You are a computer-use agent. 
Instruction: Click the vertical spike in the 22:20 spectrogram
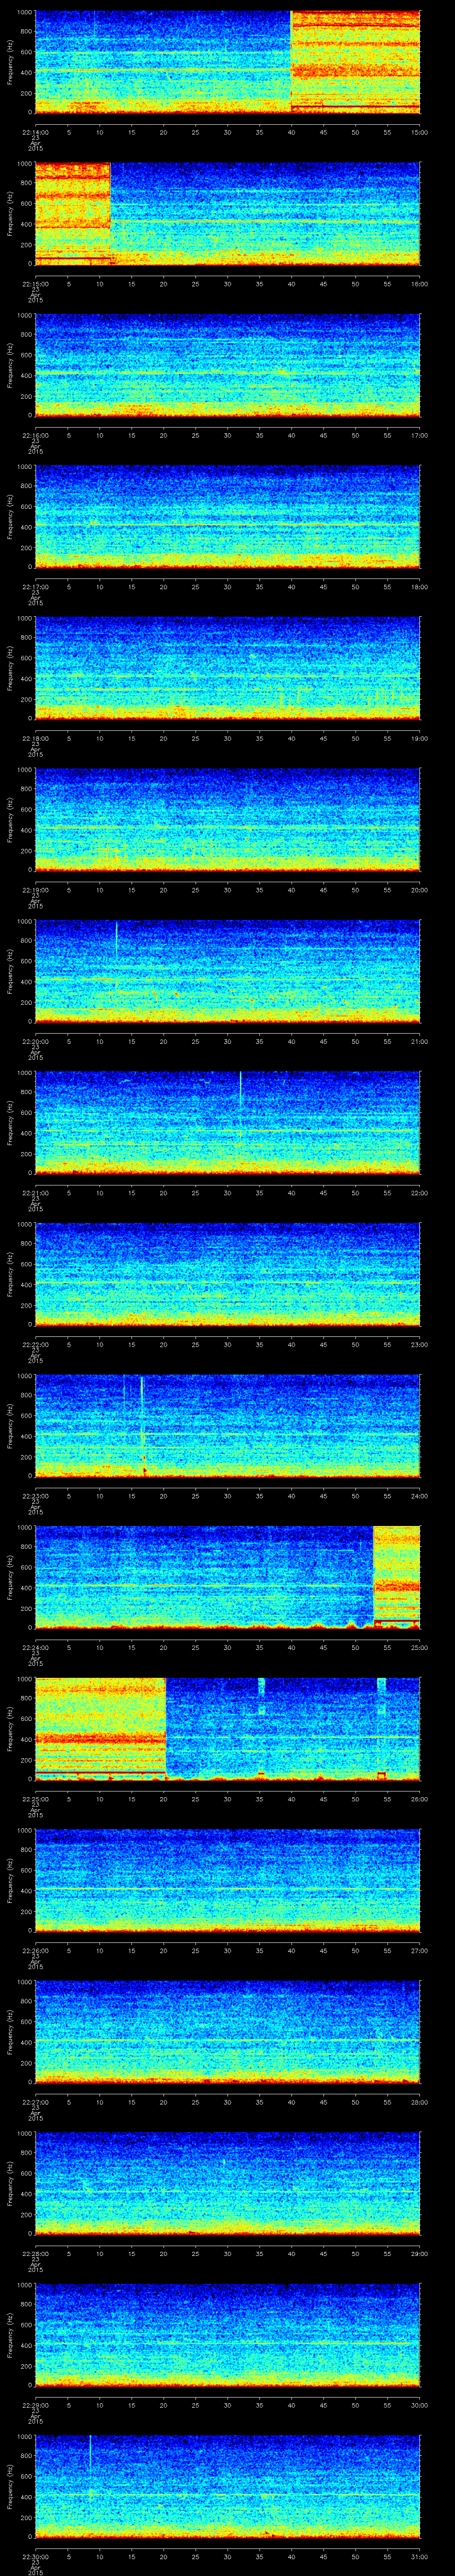coord(116,940)
